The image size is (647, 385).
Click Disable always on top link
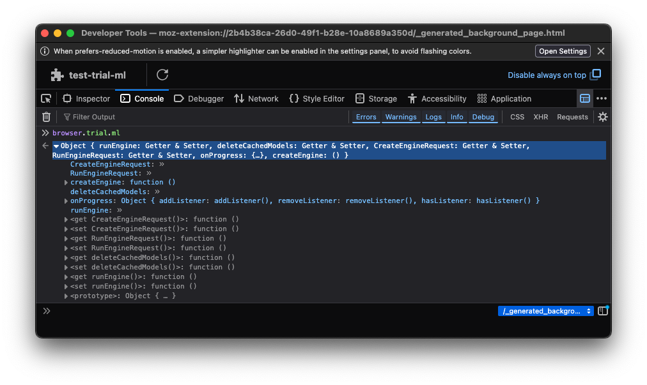(x=547, y=75)
